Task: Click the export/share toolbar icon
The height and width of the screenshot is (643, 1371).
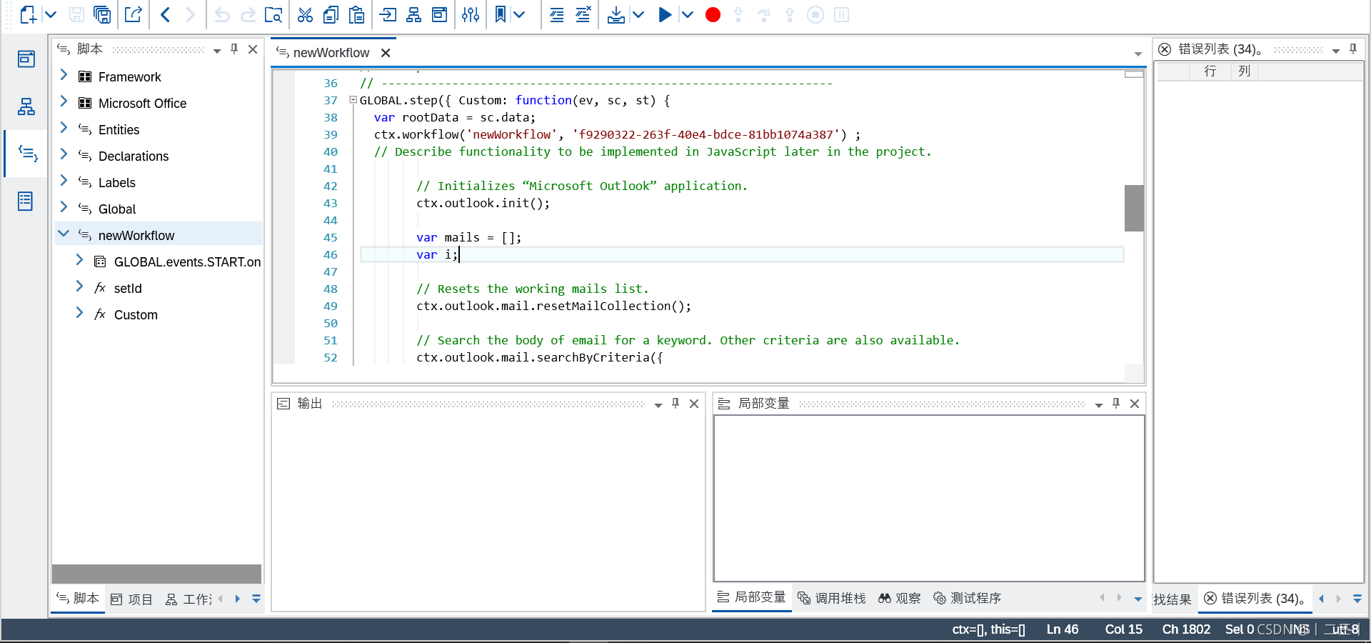Action: 134,14
